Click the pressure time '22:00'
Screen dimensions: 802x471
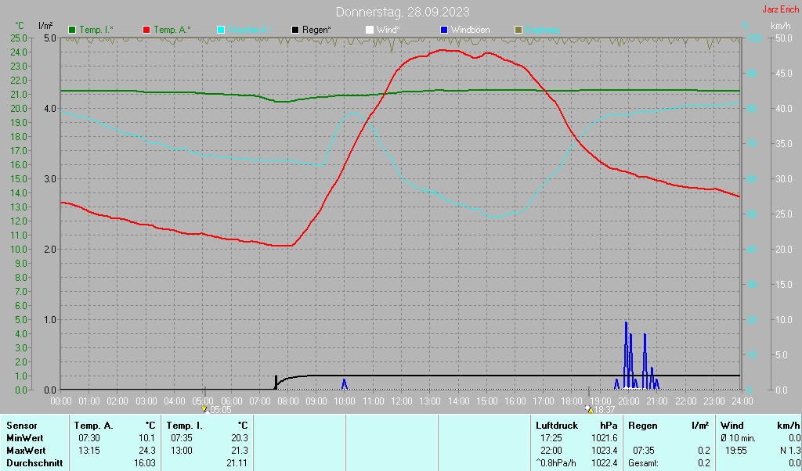(x=551, y=451)
